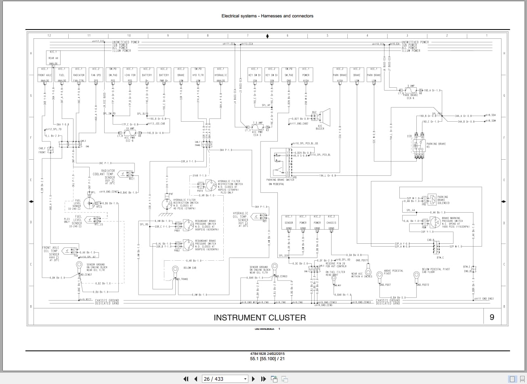Screen dimensions: 527x384
Task: Click the +24V FOR connector box
Action: 130,75
